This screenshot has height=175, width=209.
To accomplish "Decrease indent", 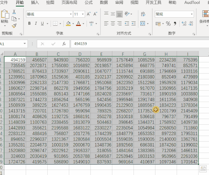I will tap(127, 23).
